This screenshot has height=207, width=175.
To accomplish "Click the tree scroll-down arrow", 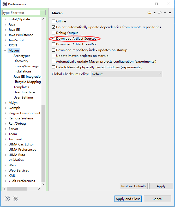I will [43, 184].
